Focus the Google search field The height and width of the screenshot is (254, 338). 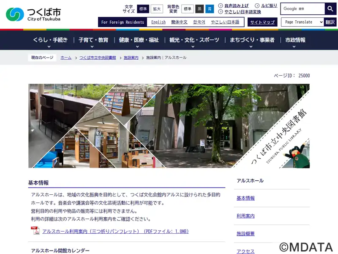303,8
